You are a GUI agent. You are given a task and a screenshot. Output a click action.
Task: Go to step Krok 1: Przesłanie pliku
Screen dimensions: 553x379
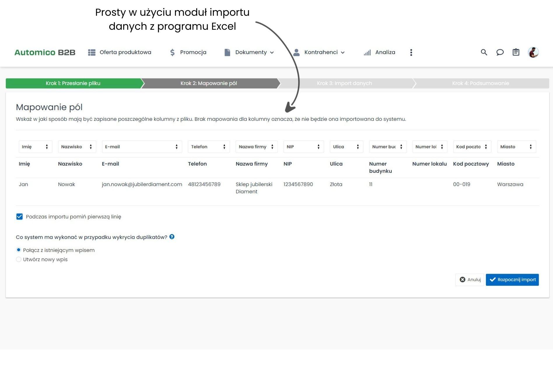pos(73,83)
